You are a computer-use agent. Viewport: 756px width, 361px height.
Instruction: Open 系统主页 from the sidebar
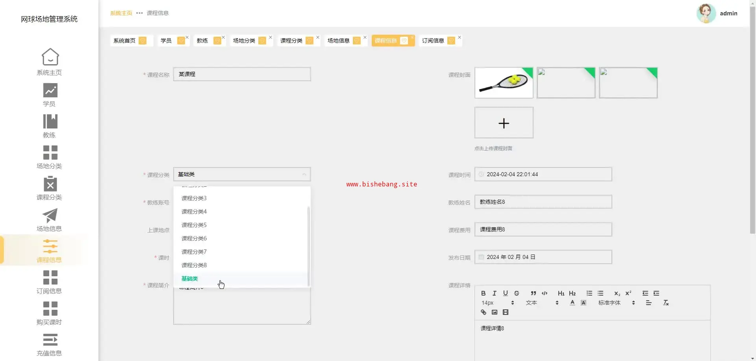point(50,62)
